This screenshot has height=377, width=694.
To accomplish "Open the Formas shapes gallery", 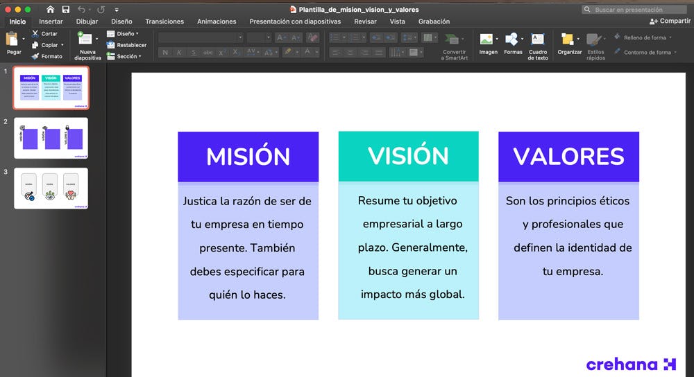I will tap(513, 44).
